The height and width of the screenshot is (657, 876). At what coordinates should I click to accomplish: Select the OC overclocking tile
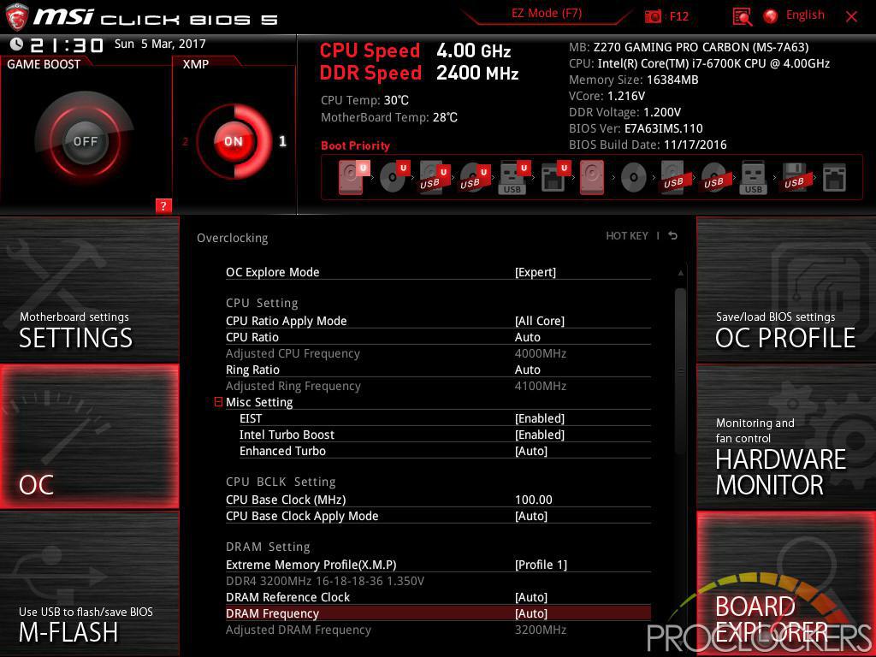[89, 436]
